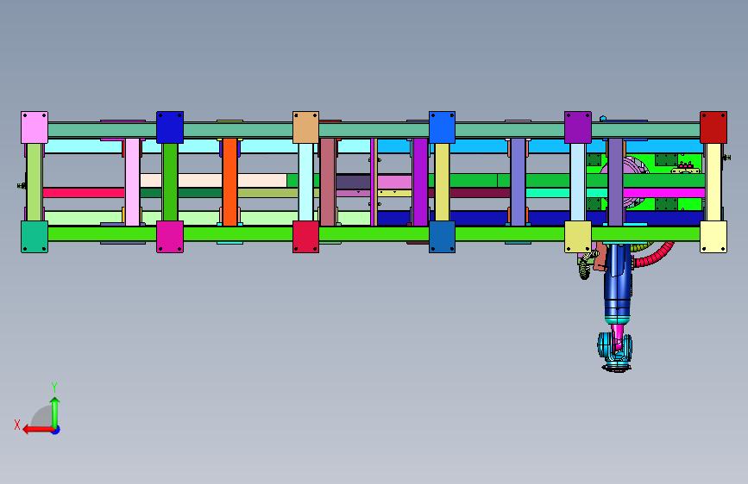Select the bright green bottom frame beam
The width and height of the screenshot is (748, 484).
coord(374,233)
